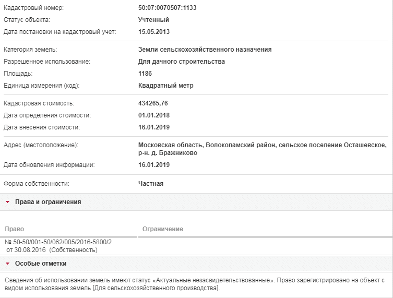
Task: Click the value determination date 01.01.2018
Action: (x=154, y=115)
